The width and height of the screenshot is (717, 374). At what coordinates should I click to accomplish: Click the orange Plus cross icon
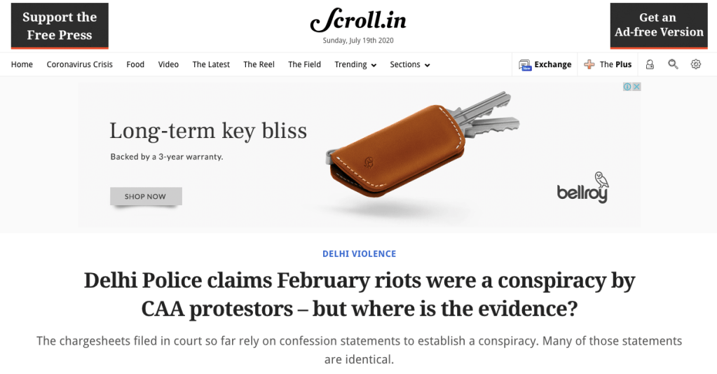pos(589,64)
